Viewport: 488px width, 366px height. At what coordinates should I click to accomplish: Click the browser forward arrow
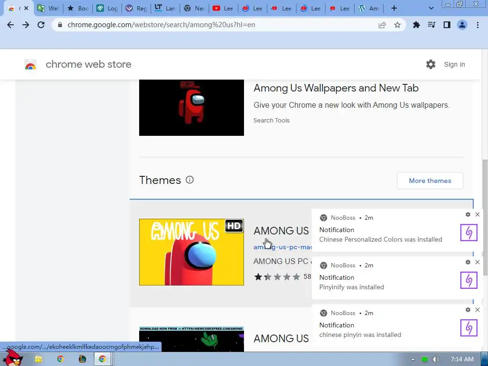26,25
